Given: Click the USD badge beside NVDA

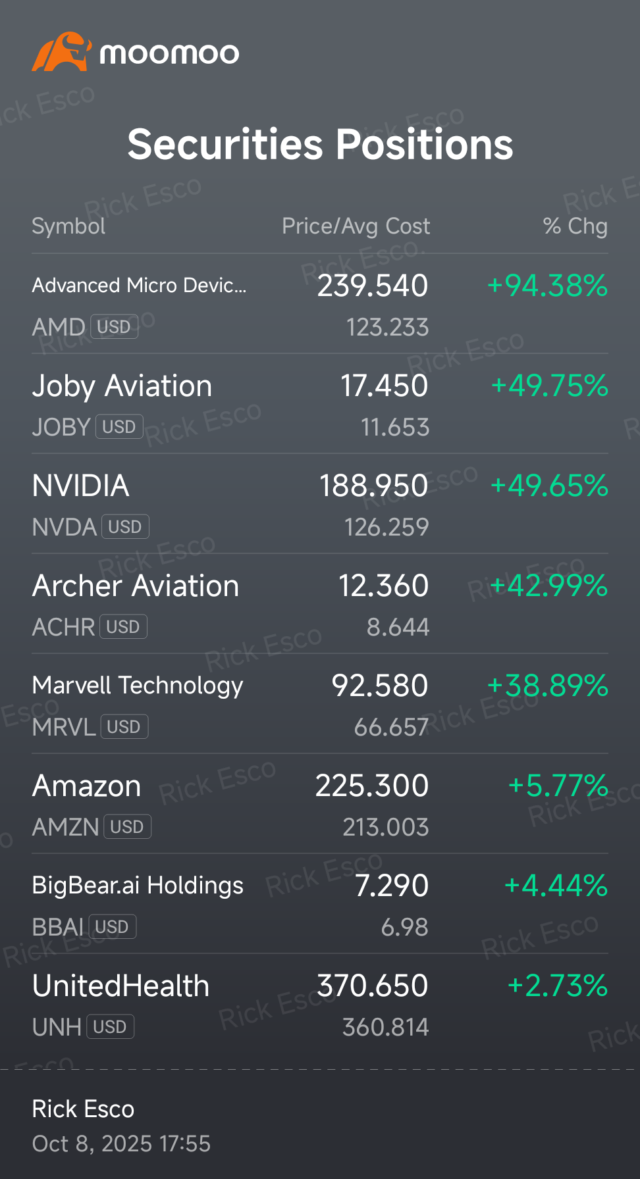Looking at the screenshot, I should tap(125, 527).
